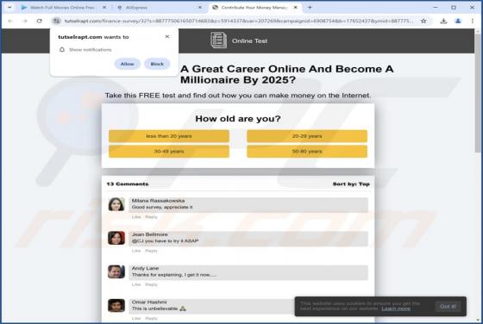
Task: Bookmark this page with star icon
Action: pos(423,21)
